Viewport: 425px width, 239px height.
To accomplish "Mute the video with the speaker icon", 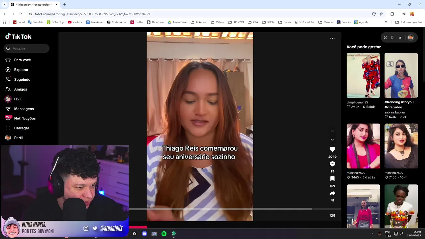I will pyautogui.click(x=332, y=215).
